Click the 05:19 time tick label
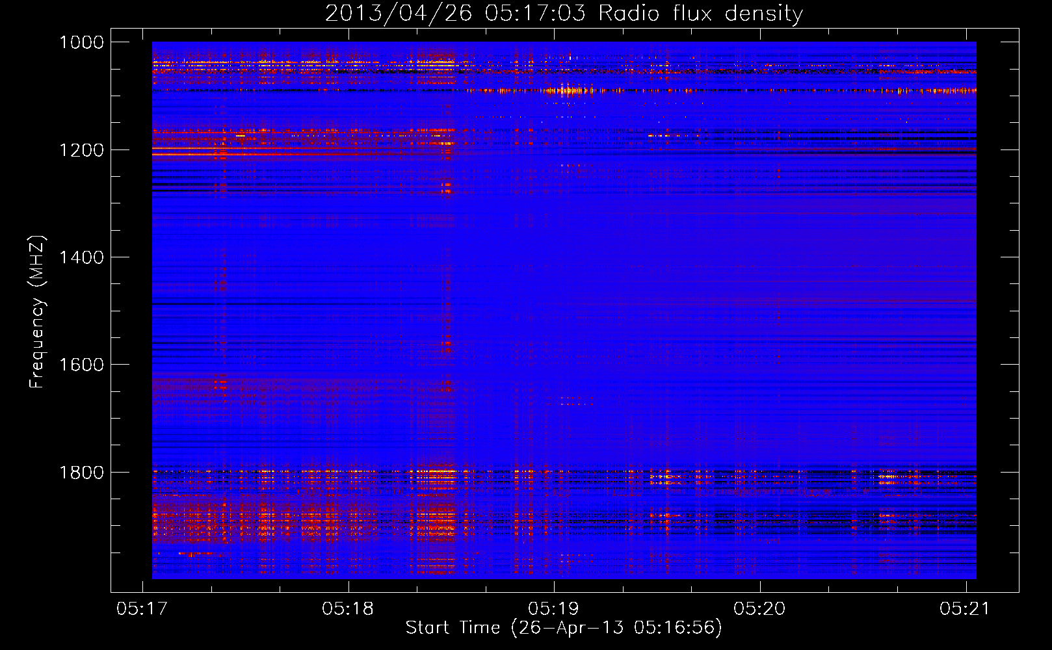This screenshot has width=1052, height=650. coord(553,609)
